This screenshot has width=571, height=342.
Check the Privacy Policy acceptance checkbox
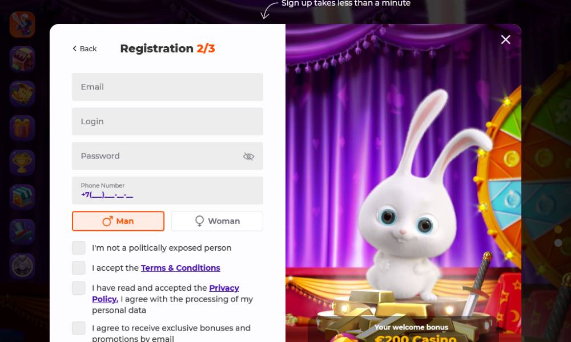tap(79, 288)
